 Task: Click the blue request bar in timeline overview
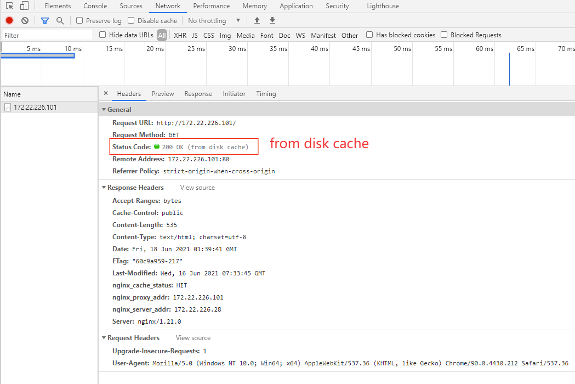coord(37,56)
